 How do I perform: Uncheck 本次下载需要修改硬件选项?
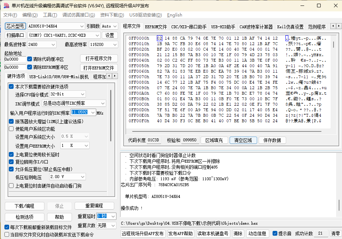pyautogui.click(x=11, y=87)
